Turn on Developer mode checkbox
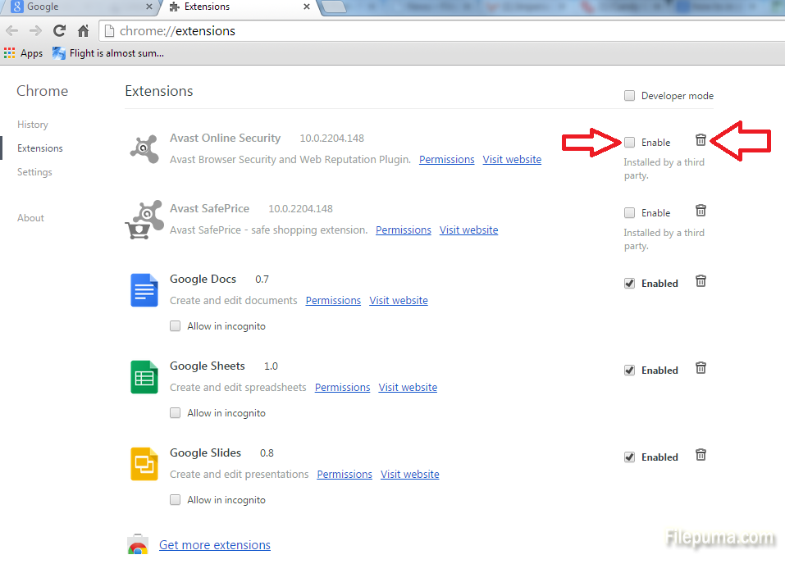The width and height of the screenshot is (785, 573). pos(629,96)
